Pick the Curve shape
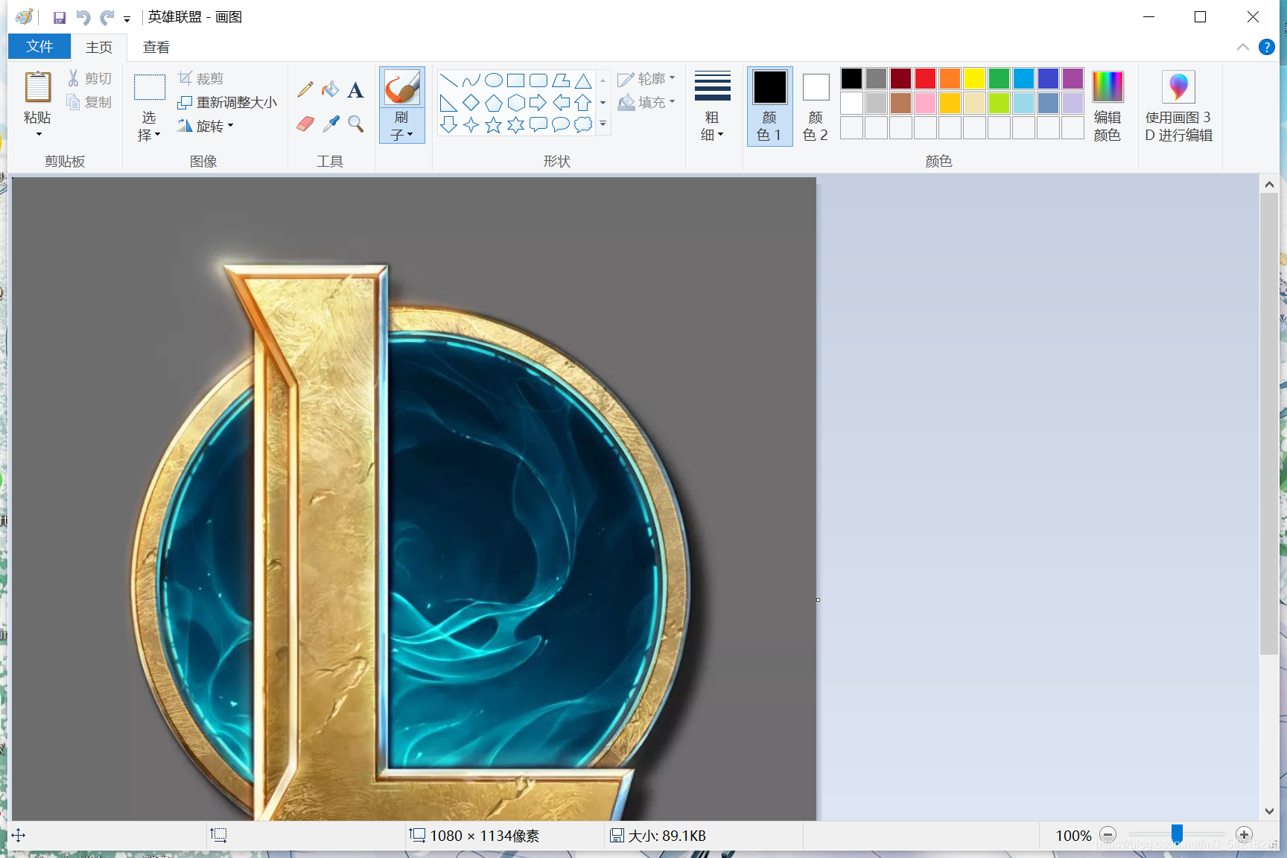This screenshot has height=858, width=1287. click(x=471, y=80)
